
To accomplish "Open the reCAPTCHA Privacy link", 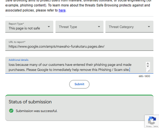I will click(149, 126).
